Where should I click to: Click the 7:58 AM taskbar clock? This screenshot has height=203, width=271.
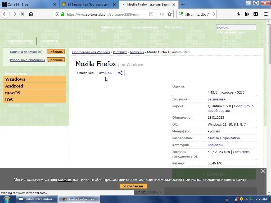coord(261,199)
